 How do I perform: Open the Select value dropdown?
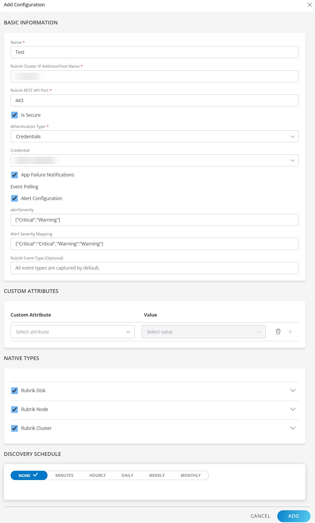point(203,332)
